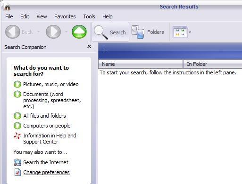
Task: Click the green arrow beside Documents option
Action: pos(17,94)
